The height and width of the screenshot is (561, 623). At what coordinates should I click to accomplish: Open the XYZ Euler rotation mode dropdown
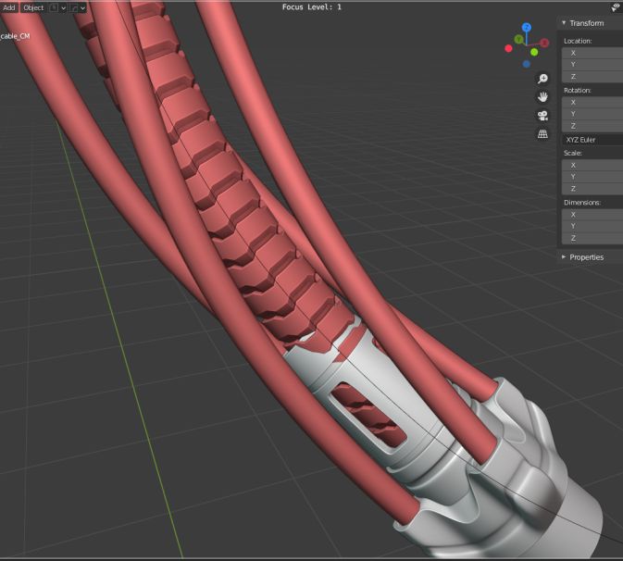point(592,140)
